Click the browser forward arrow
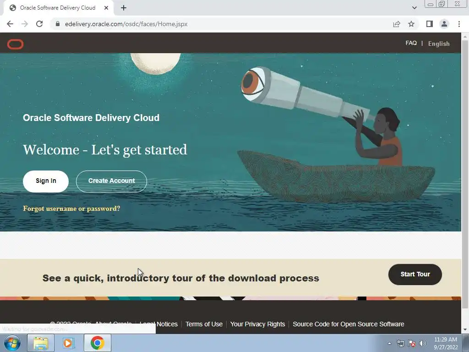The height and width of the screenshot is (352, 469). (25, 24)
